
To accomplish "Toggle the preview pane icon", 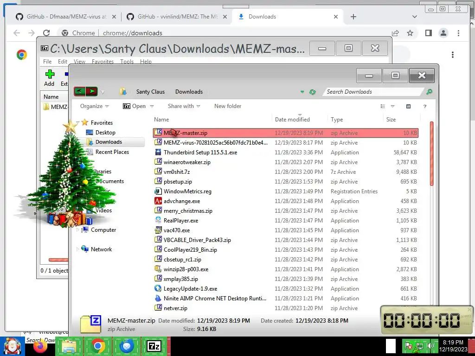I will (x=408, y=106).
